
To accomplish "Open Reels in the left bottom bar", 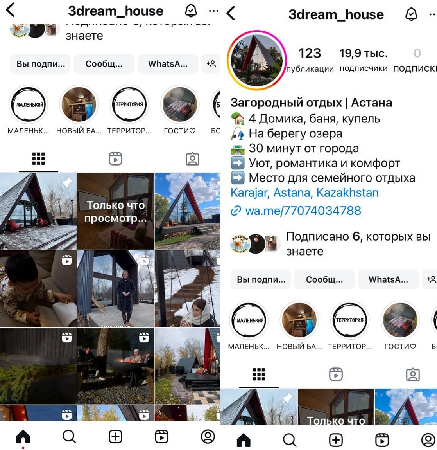I will [x=162, y=437].
